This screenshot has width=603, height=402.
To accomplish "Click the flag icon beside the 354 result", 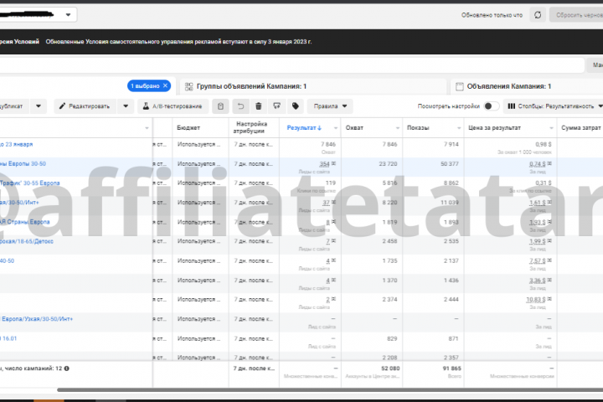I will 333,163.
